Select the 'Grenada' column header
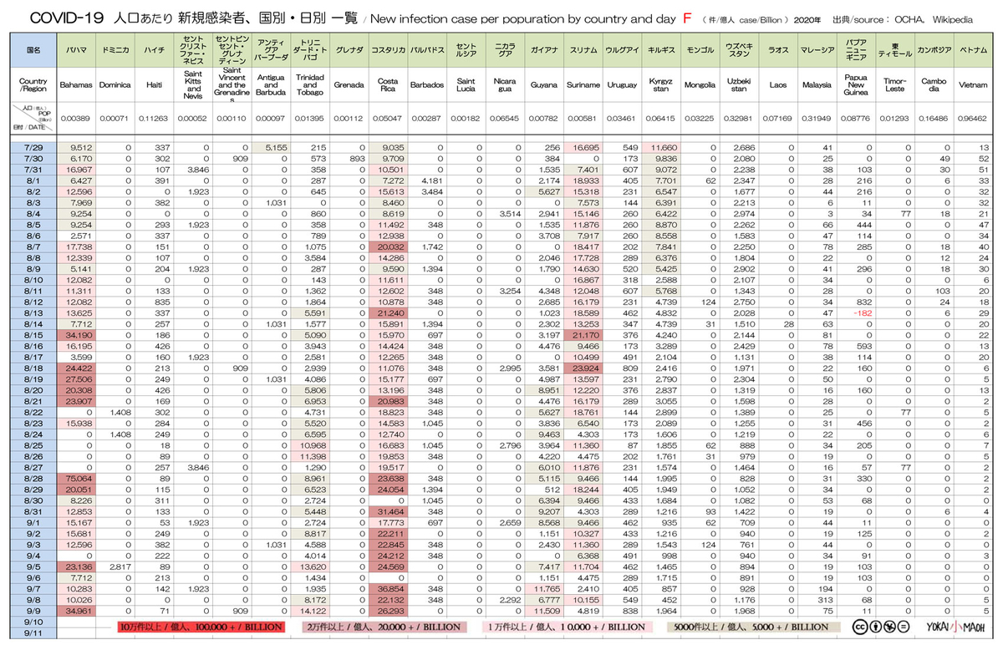This screenshot has width=1003, height=645. click(x=349, y=84)
